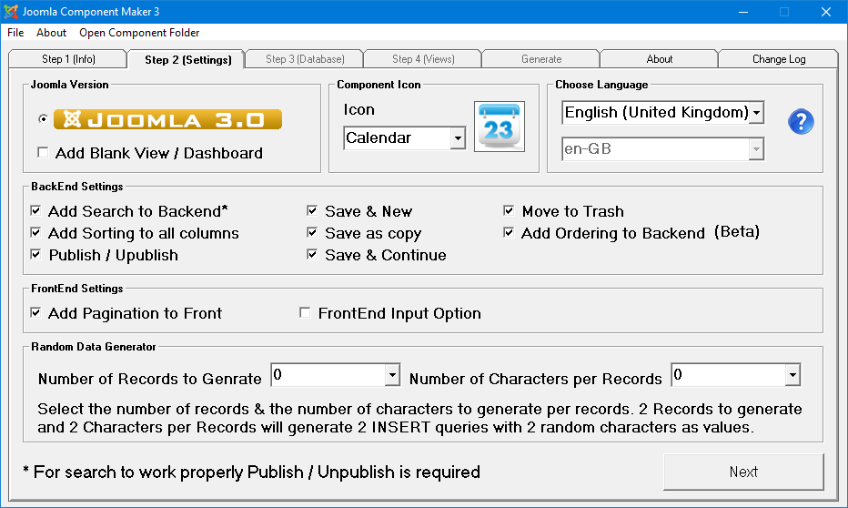Click the '(Beta)' label text
The height and width of the screenshot is (508, 848).
(737, 231)
